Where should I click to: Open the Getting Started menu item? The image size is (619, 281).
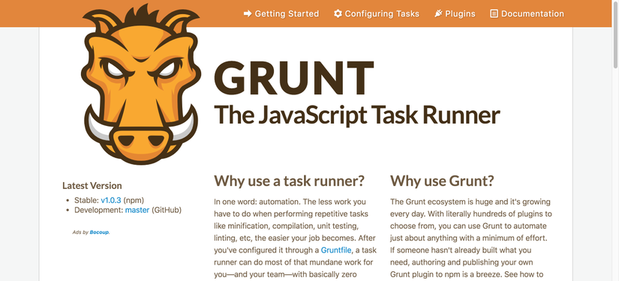[x=281, y=13]
